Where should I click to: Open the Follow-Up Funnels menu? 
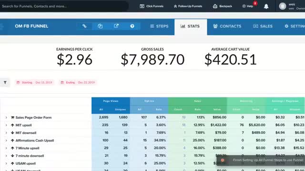(x=188, y=6)
